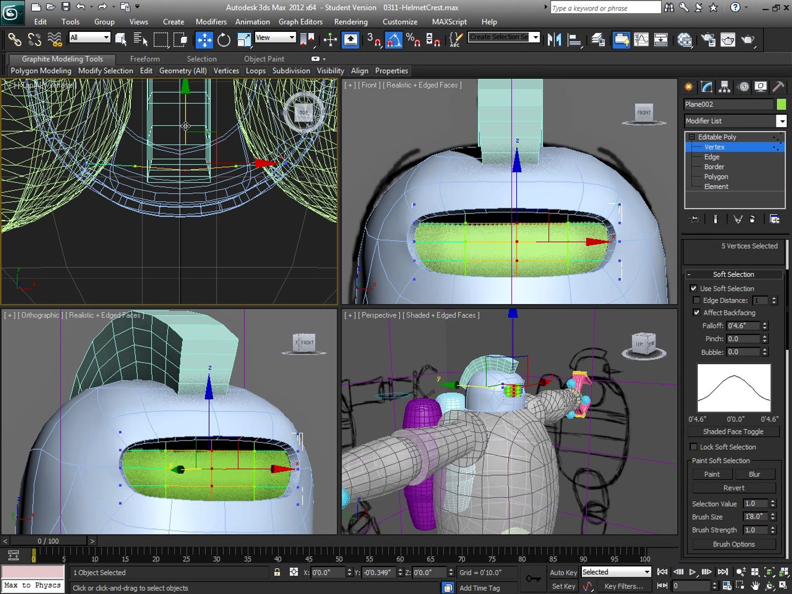Image resolution: width=792 pixels, height=594 pixels.
Task: Click the Select and Link icon
Action: pyautogui.click(x=15, y=40)
